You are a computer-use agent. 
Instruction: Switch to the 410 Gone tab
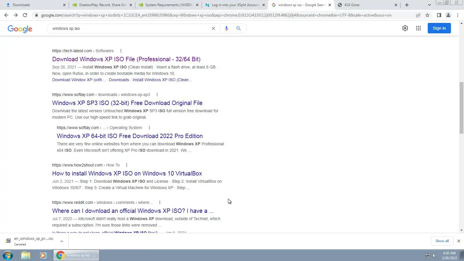click(x=368, y=5)
